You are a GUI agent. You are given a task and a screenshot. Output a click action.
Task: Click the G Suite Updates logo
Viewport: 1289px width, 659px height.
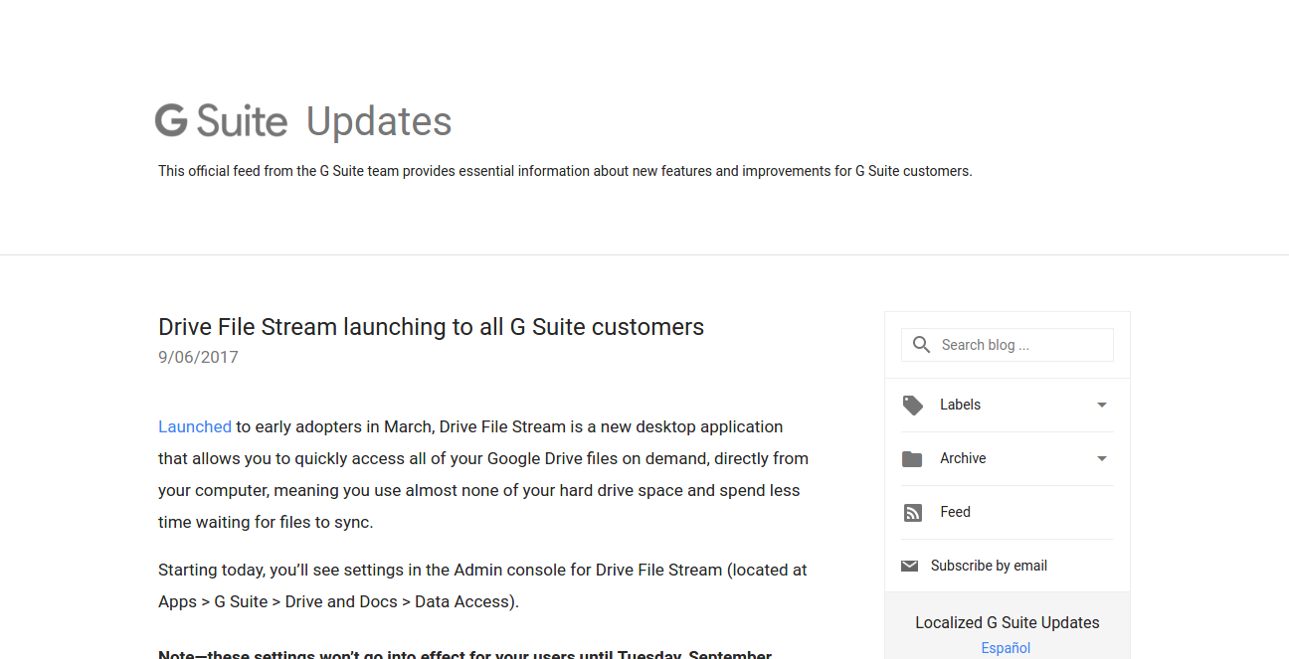click(303, 121)
